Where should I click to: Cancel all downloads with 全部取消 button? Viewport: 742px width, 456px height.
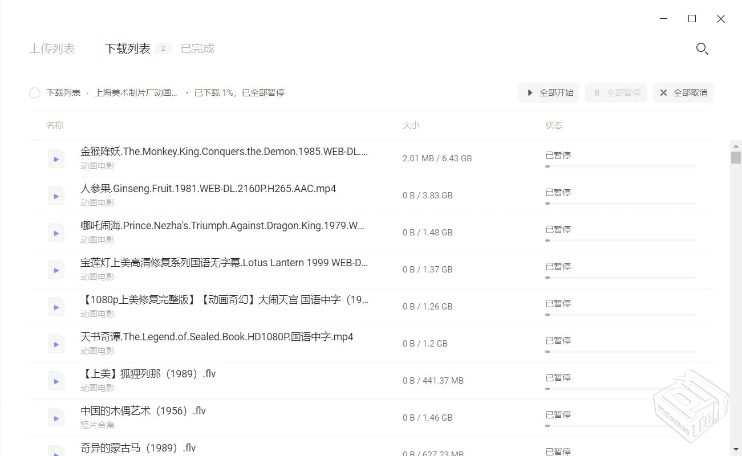point(683,92)
